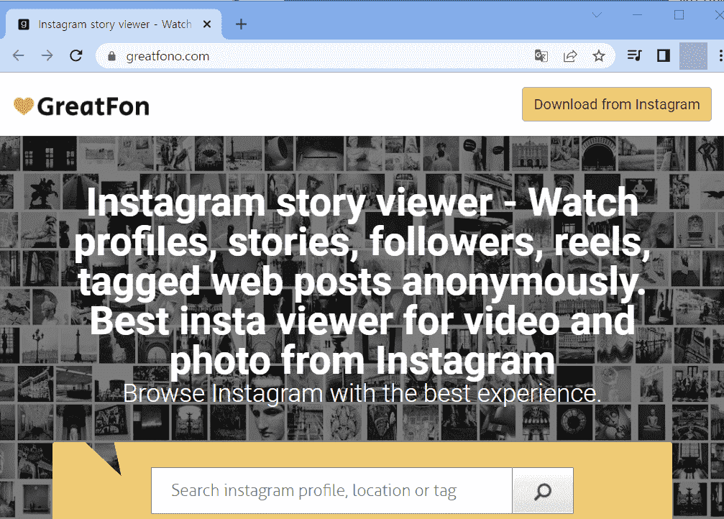Toggle the browser side panel icon
Viewport: 724px width, 519px height.
click(664, 56)
